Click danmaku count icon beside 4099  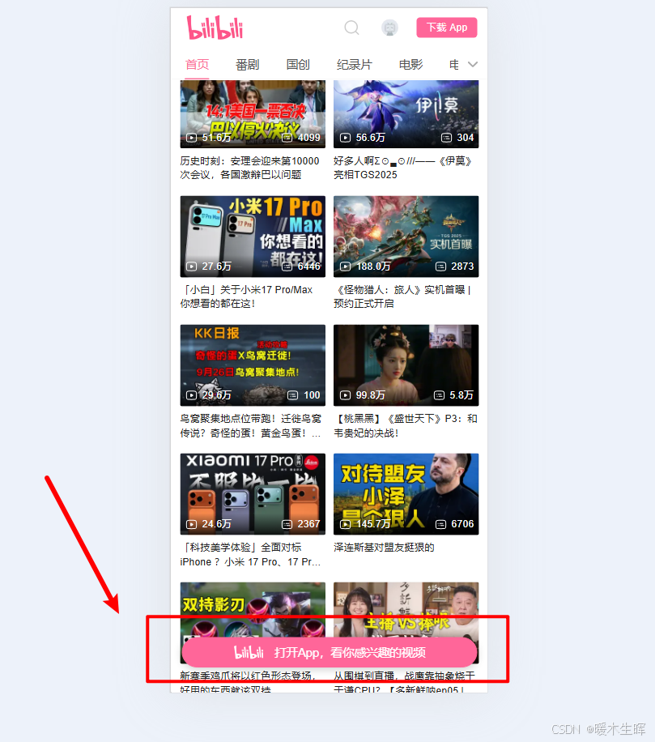point(287,138)
